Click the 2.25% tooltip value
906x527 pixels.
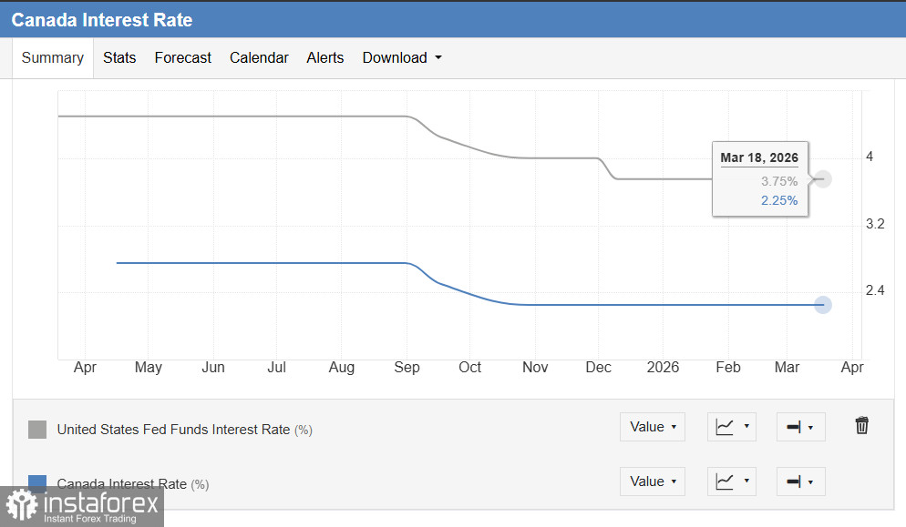coord(779,200)
